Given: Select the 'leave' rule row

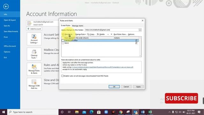Looking at the screenshot, I should click(100, 43).
